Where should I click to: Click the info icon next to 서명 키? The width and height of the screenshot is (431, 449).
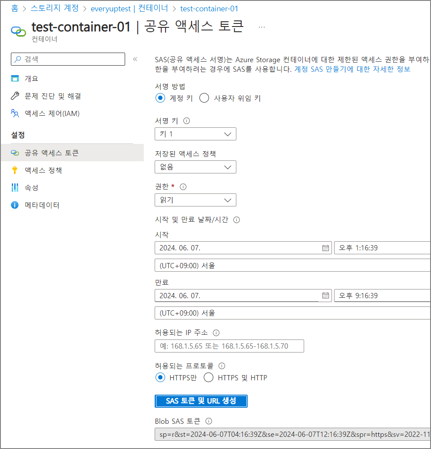[186, 121]
